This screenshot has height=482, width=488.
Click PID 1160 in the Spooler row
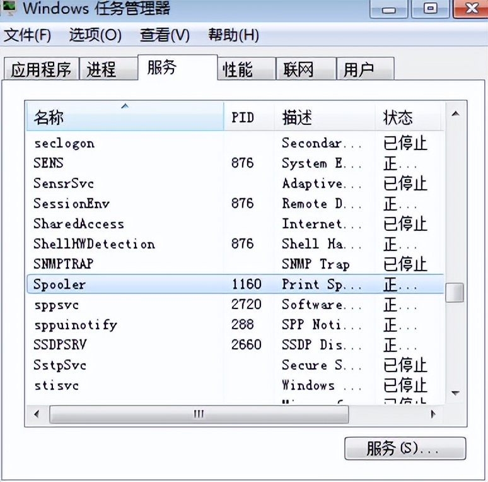(x=247, y=284)
